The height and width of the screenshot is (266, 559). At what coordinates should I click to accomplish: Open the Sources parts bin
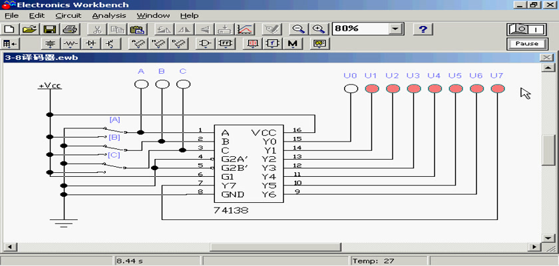click(x=51, y=44)
